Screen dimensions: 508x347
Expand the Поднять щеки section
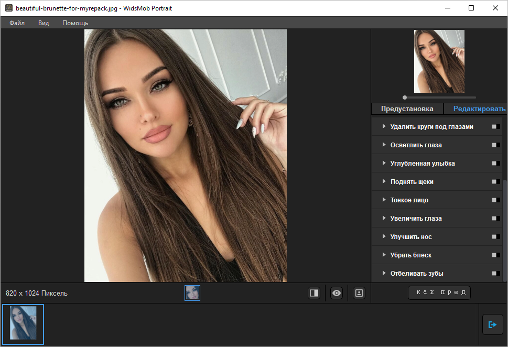click(x=384, y=182)
